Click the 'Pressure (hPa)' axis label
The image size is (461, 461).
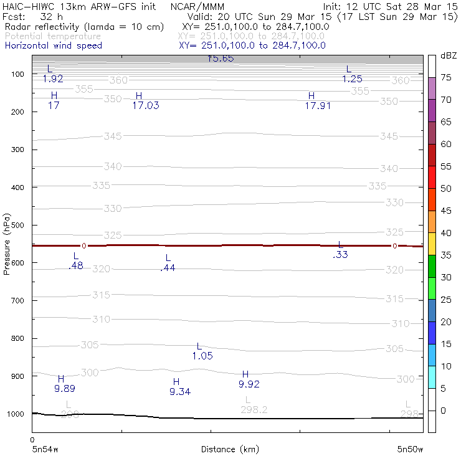point(6,244)
